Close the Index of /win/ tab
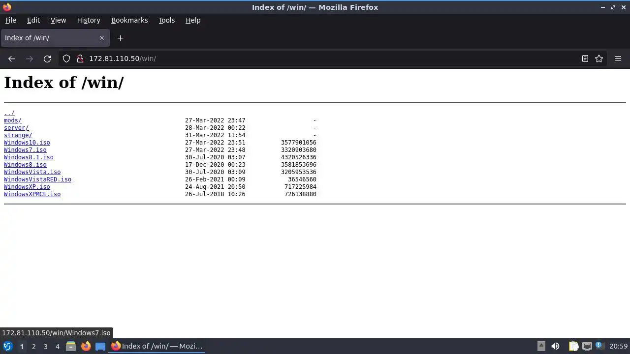The width and height of the screenshot is (630, 354). click(102, 38)
